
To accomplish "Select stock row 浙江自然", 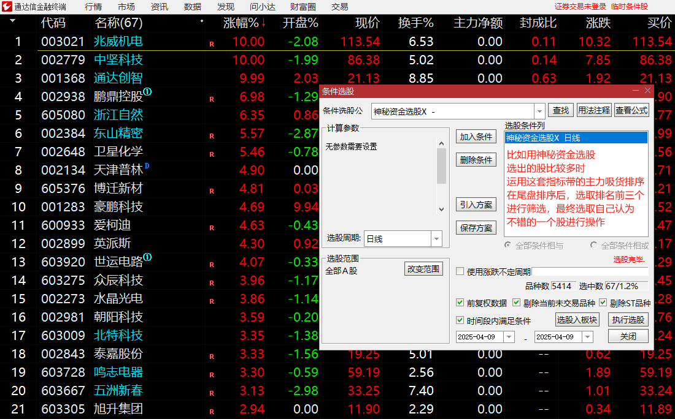I will click(118, 115).
